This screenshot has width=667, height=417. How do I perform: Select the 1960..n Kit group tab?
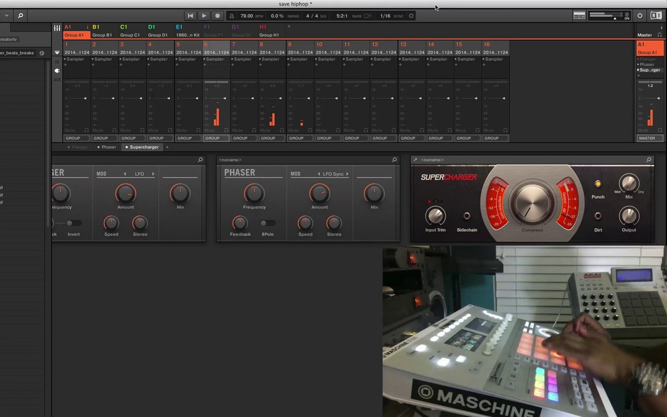pos(188,35)
